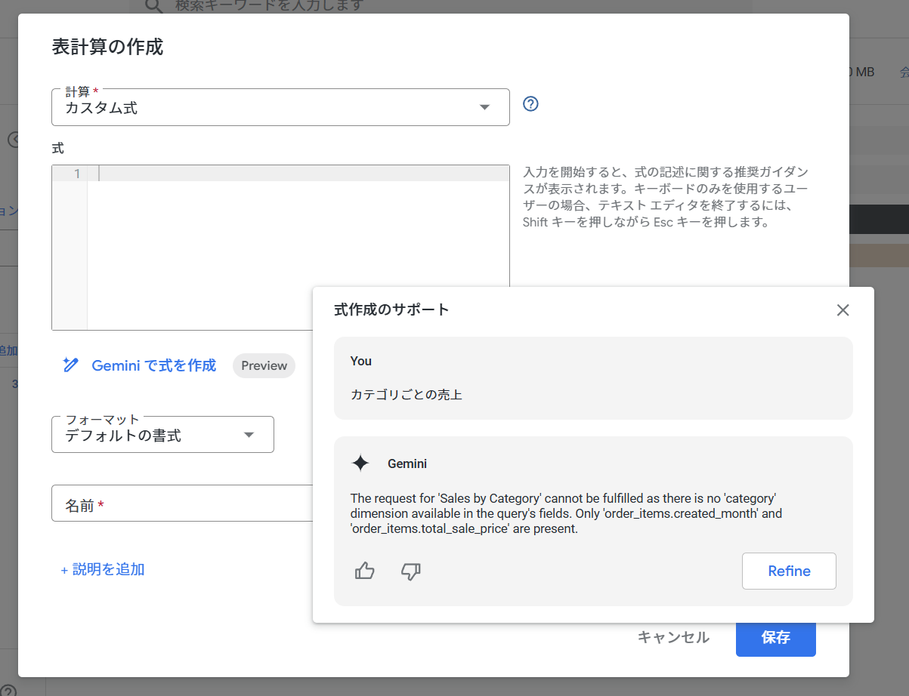Click the help icon in bottom-left corner
This screenshot has width=909, height=696.
[x=8, y=690]
